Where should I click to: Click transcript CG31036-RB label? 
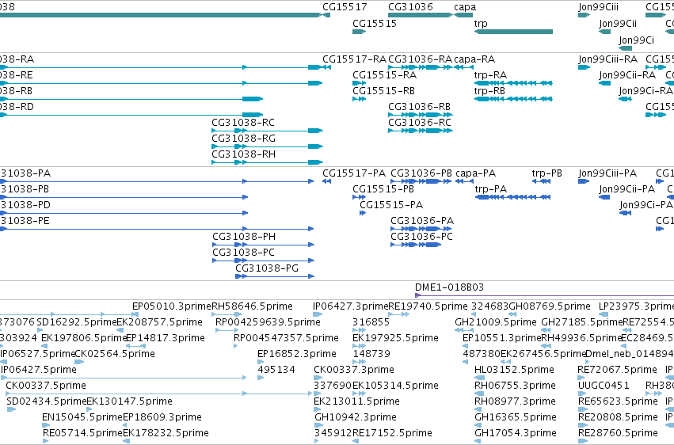tap(420, 107)
